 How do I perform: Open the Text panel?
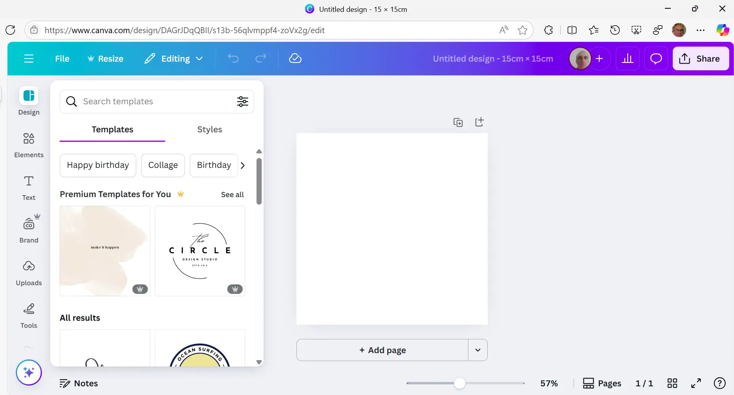tap(29, 188)
